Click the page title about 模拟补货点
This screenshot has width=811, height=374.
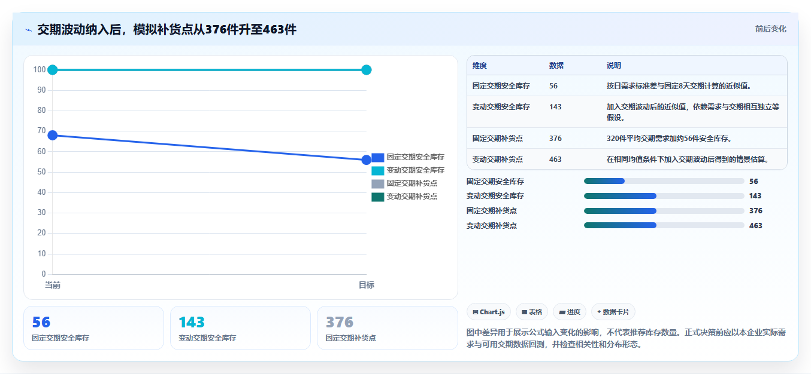(167, 29)
